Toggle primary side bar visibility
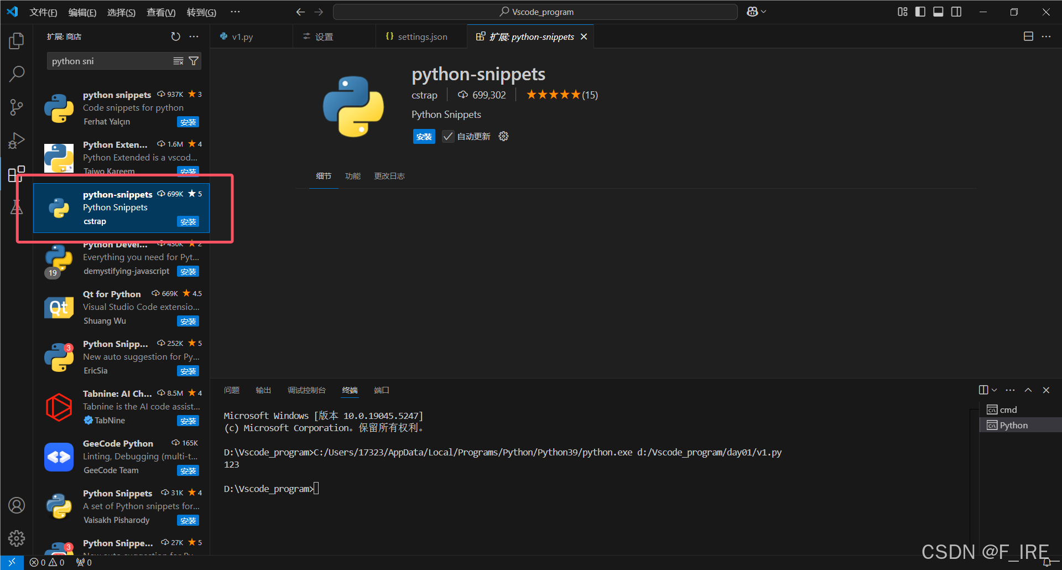The image size is (1062, 570). (920, 12)
